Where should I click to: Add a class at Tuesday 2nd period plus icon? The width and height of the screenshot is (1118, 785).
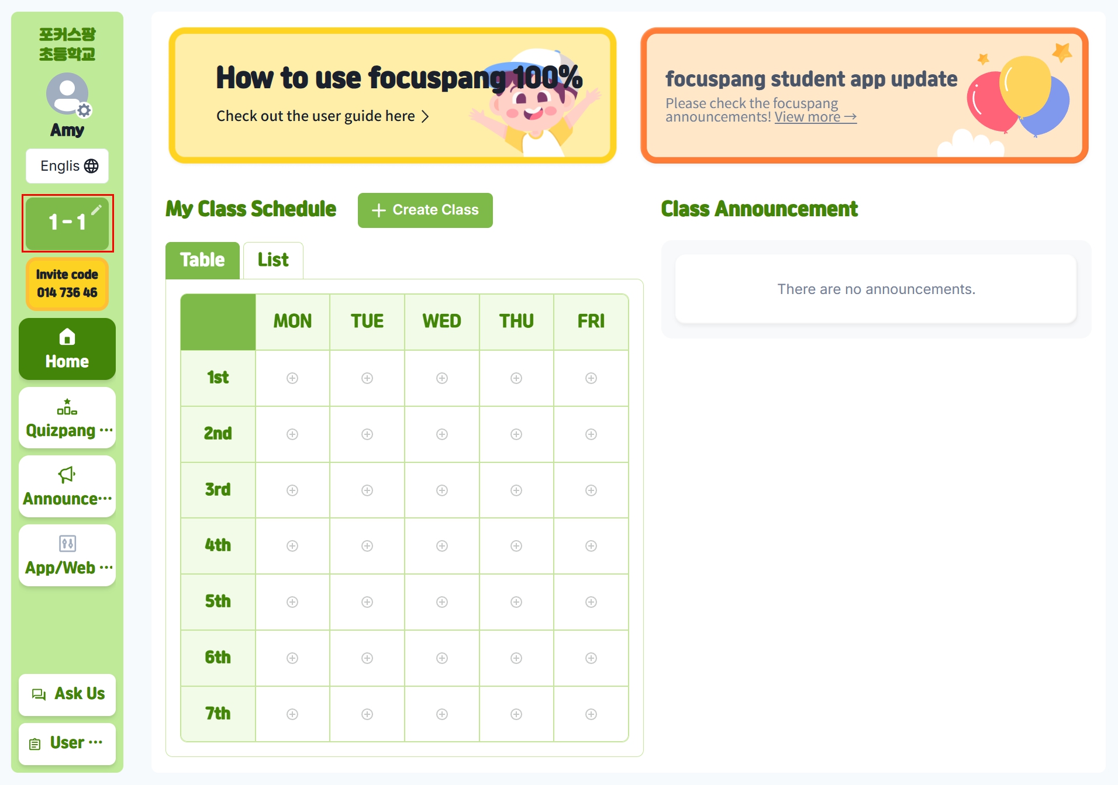(x=367, y=434)
